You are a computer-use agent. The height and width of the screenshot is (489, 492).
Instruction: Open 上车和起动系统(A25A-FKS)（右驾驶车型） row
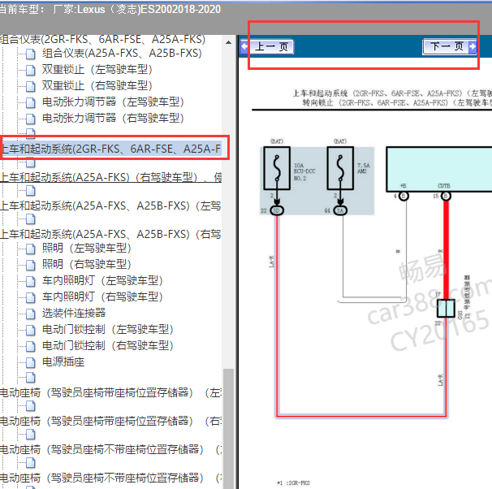point(110,177)
